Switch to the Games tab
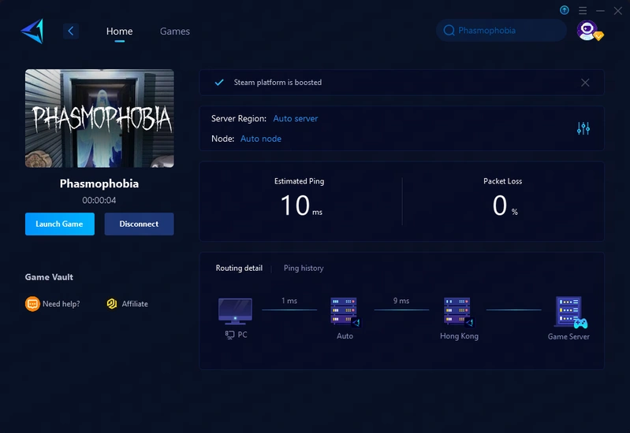Viewport: 630px width, 433px height. point(174,31)
